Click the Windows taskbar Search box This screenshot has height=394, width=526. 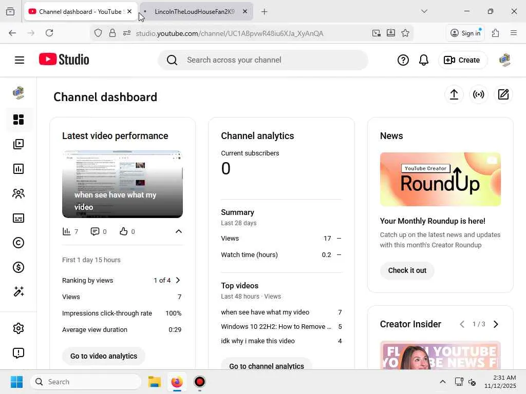click(86, 382)
